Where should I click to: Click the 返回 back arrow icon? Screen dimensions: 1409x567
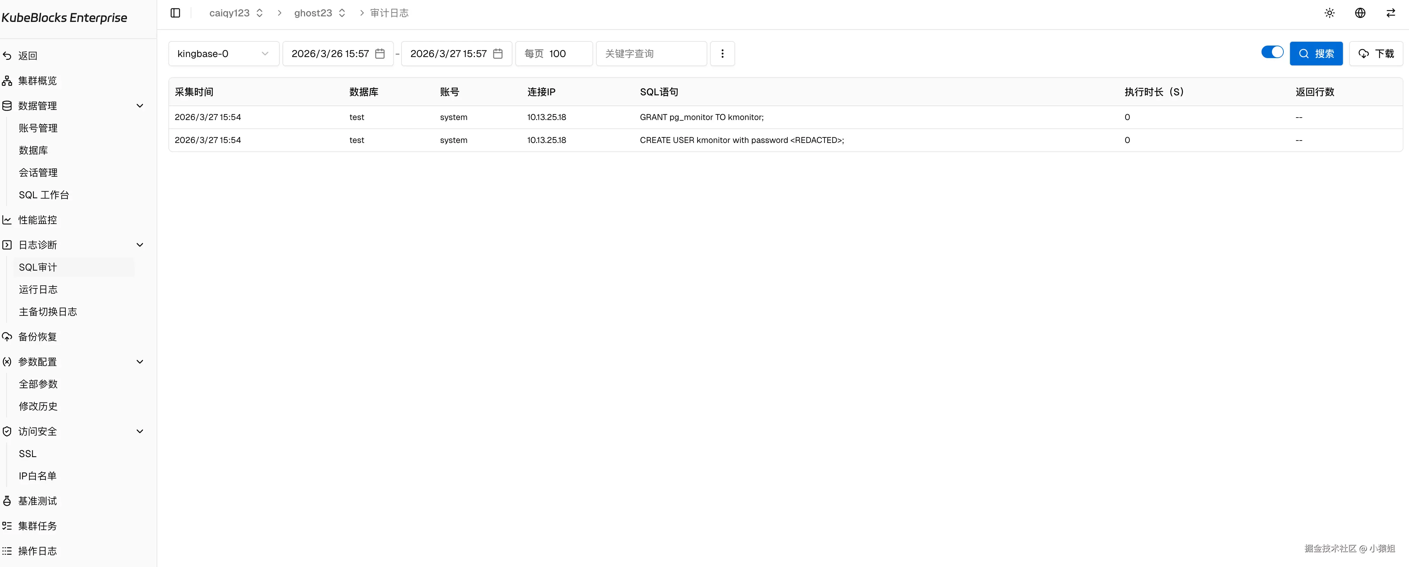(x=7, y=56)
